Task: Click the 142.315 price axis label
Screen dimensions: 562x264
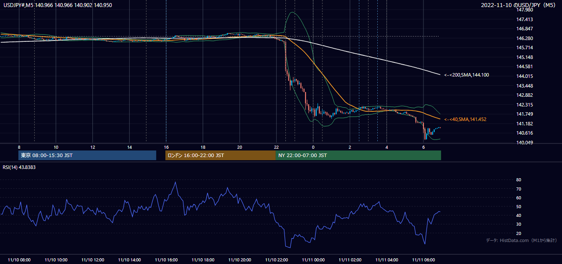Action: coord(524,105)
